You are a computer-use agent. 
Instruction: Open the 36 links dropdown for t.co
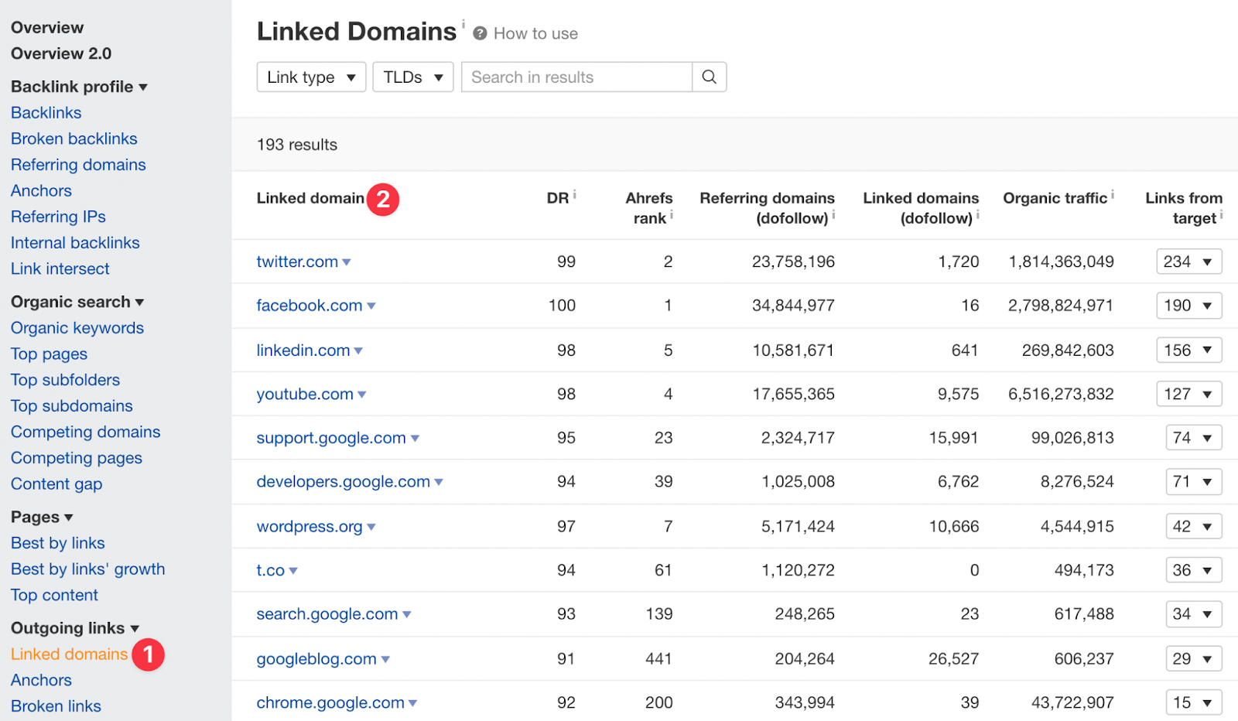click(1194, 570)
